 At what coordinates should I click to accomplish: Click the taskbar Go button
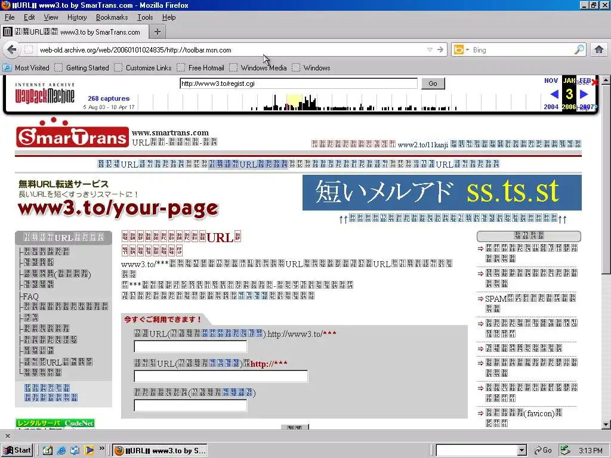point(543,451)
